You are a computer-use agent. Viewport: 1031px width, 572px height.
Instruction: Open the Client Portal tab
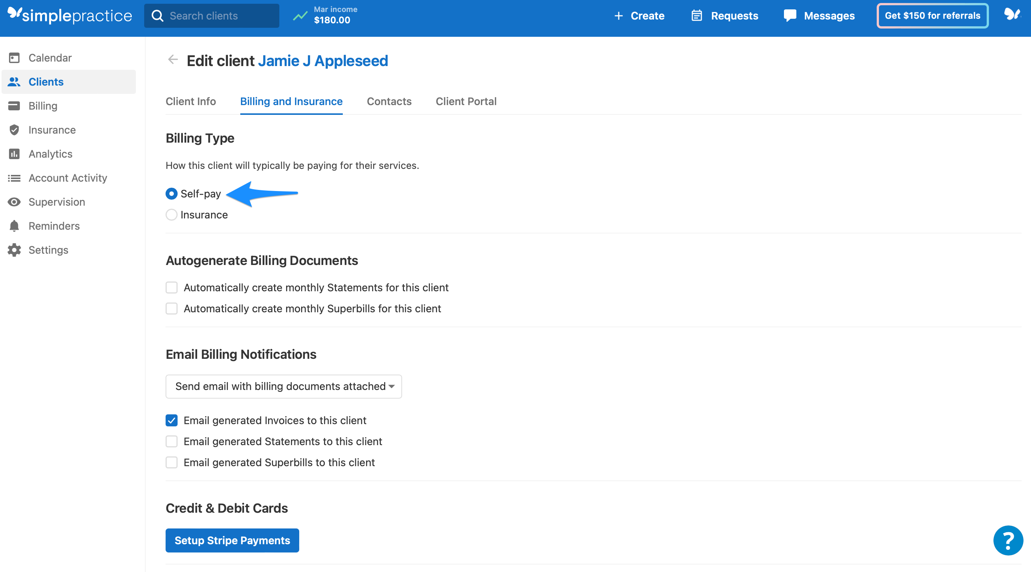coord(466,101)
